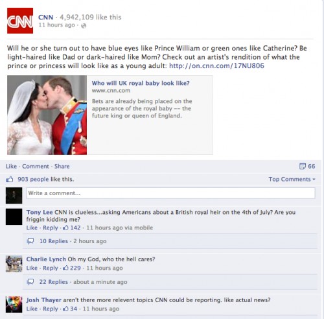Screen dimensions: 324x319
Task: Click the public globe icon beside timestamp
Action: (x=84, y=26)
